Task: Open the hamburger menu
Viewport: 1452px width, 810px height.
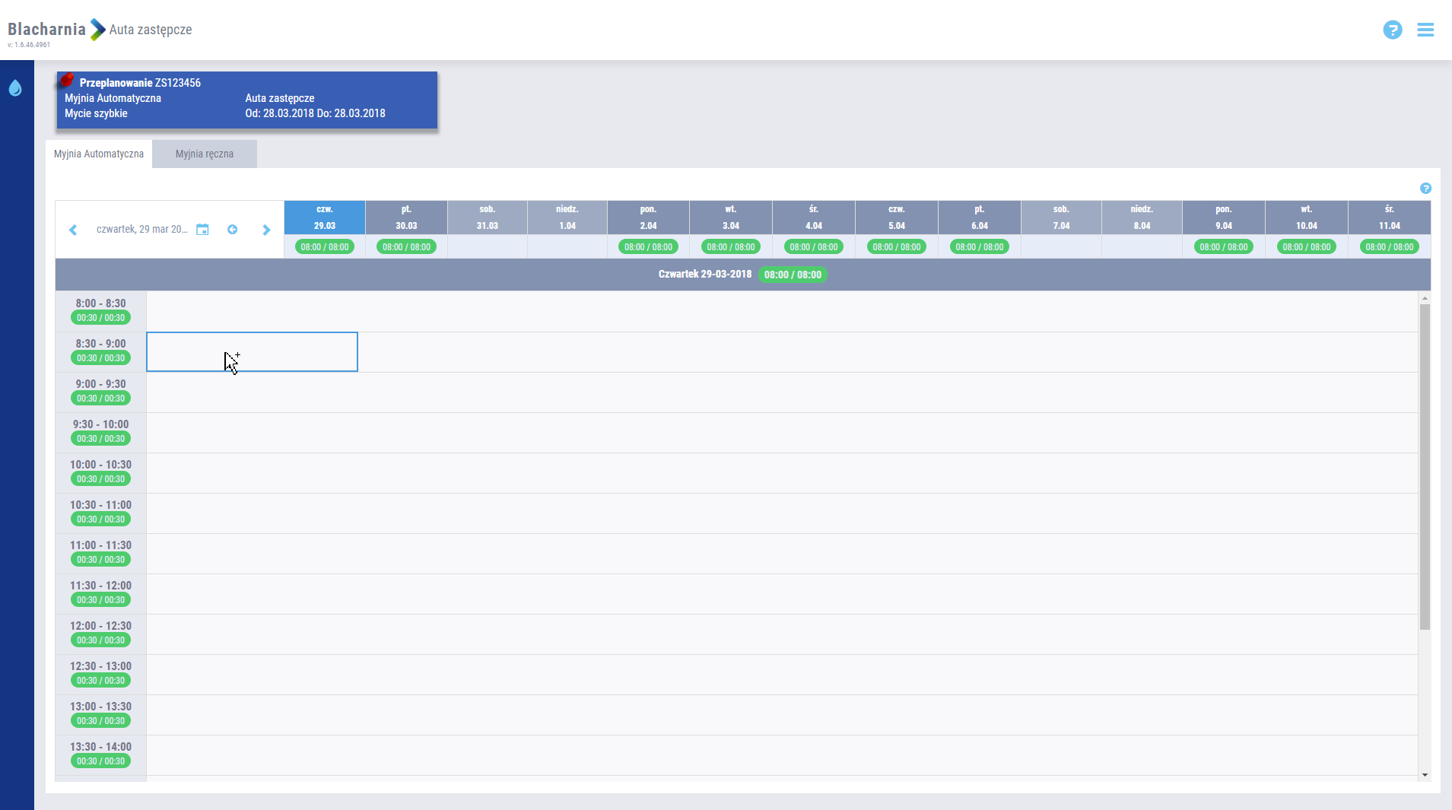Action: 1425,30
